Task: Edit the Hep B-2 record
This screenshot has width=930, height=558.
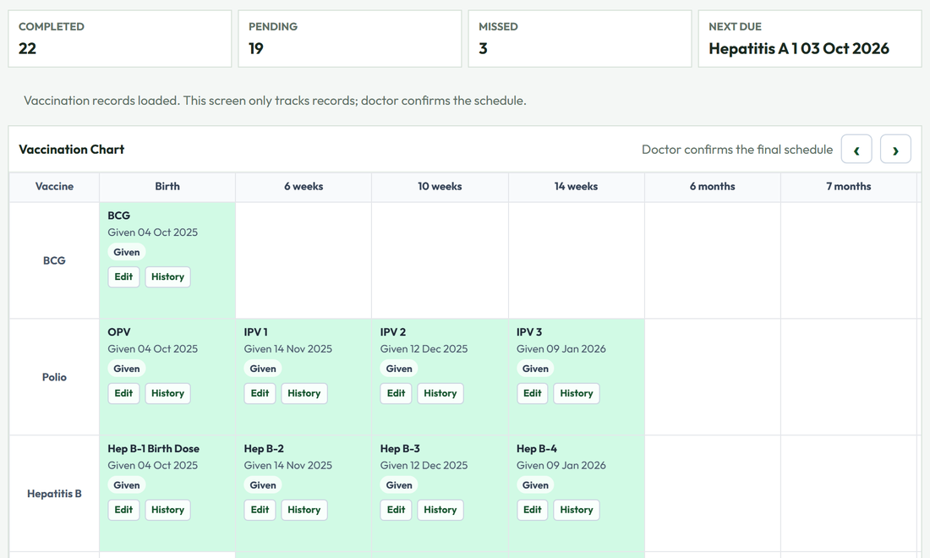Action: 260,510
